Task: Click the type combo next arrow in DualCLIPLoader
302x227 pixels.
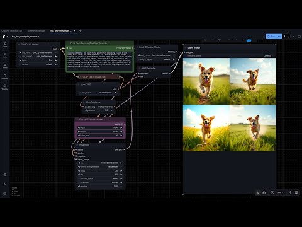Action: (x=55, y=61)
